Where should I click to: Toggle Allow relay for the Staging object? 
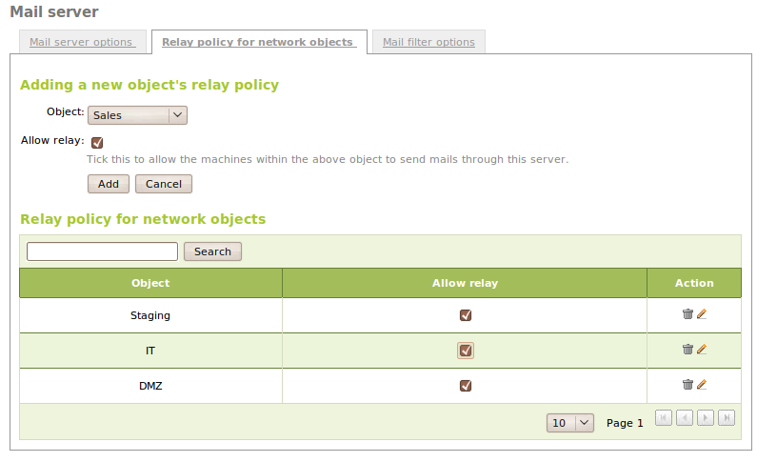(466, 315)
